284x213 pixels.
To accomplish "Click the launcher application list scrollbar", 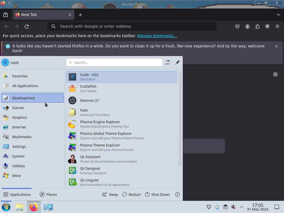I will pyautogui.click(x=180, y=119).
